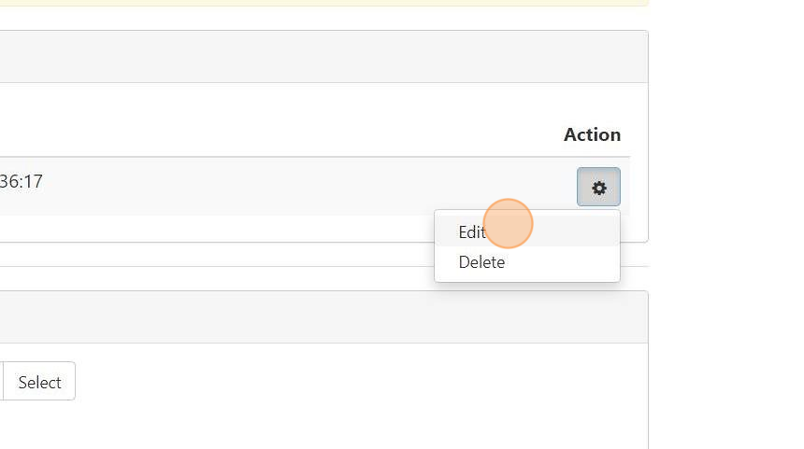This screenshot has width=804, height=449.
Task: Choose Delete from the action dropdown
Action: tap(481, 262)
